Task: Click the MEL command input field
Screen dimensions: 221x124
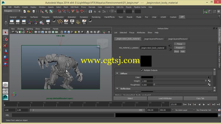Action: [63, 115]
